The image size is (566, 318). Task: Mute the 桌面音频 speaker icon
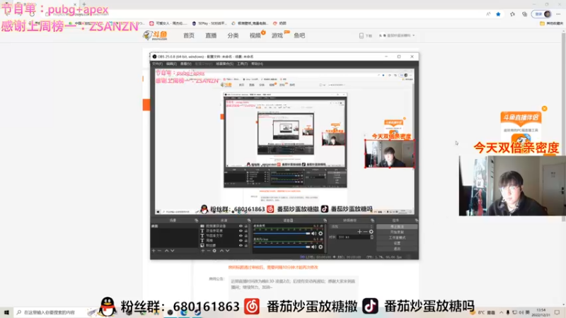click(314, 233)
